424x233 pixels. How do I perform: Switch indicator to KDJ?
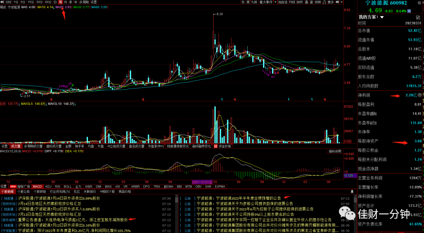[x=48, y=186]
